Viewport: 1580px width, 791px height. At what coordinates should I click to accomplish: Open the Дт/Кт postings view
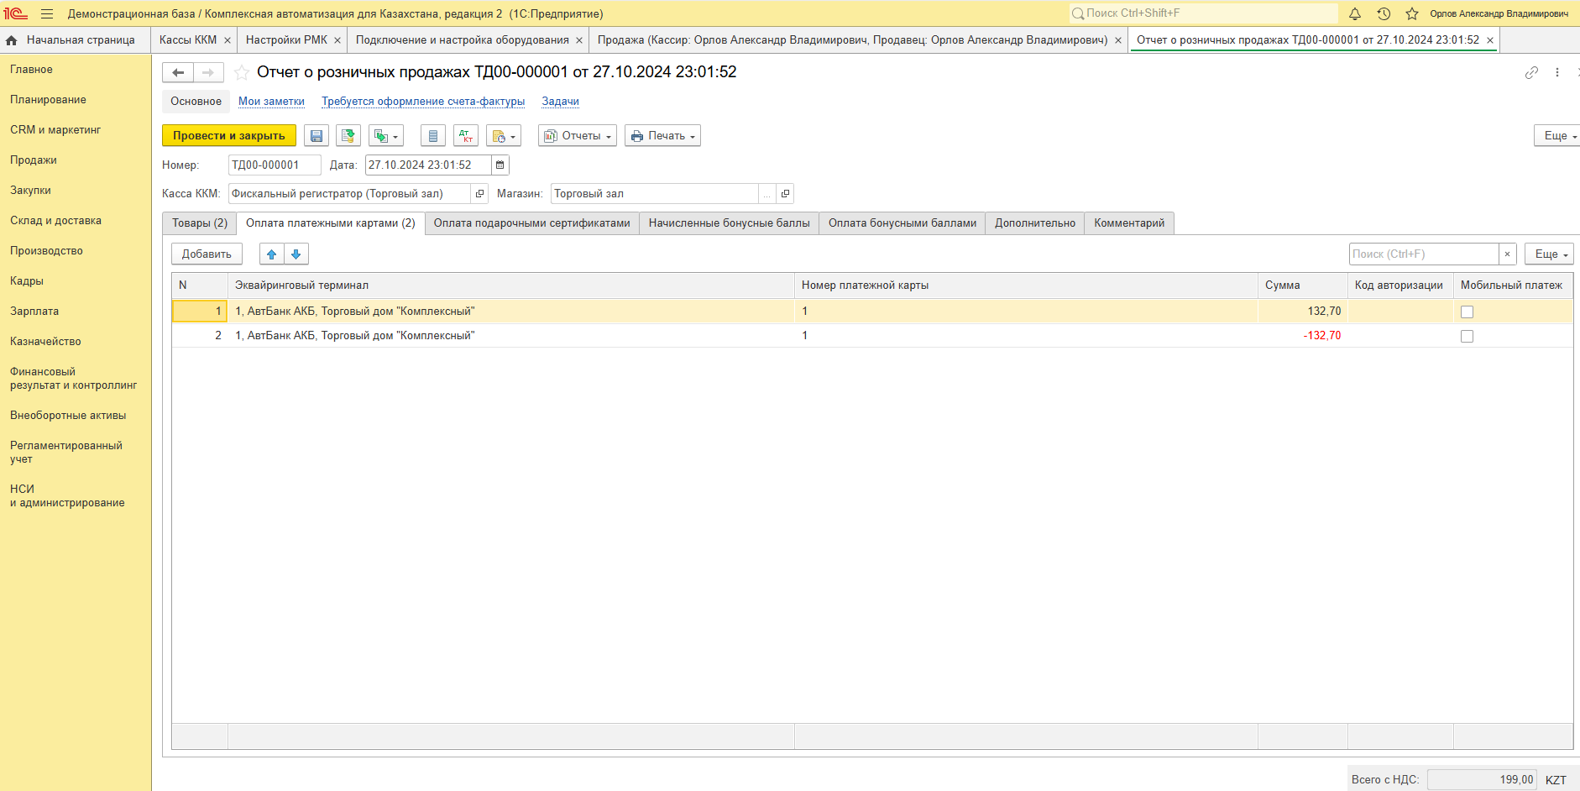click(465, 136)
